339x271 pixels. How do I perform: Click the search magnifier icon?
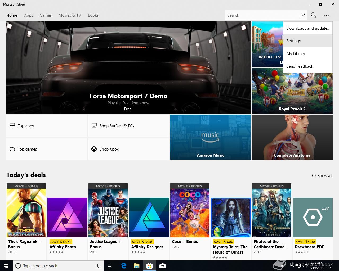click(302, 15)
